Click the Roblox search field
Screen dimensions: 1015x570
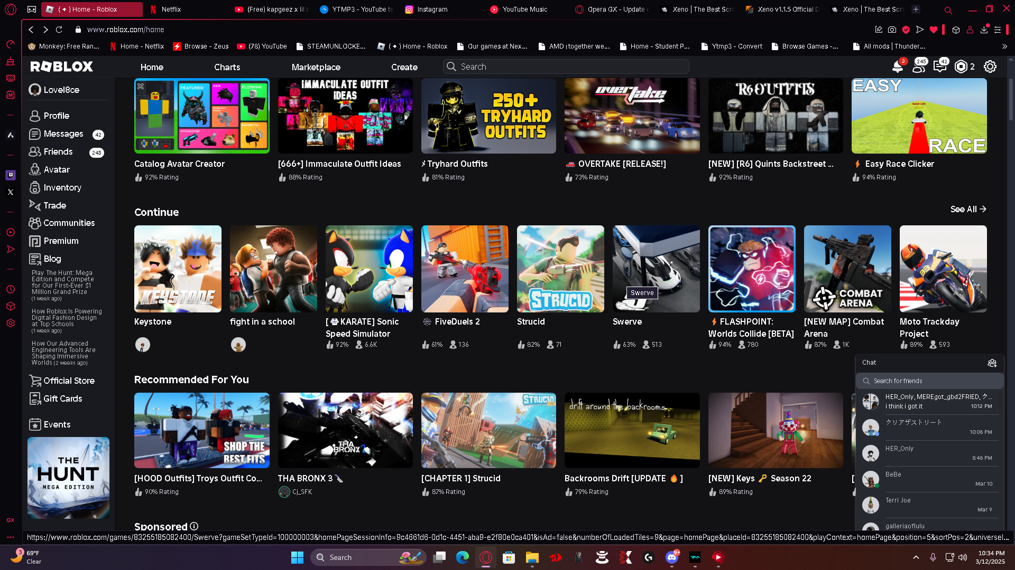pos(566,66)
